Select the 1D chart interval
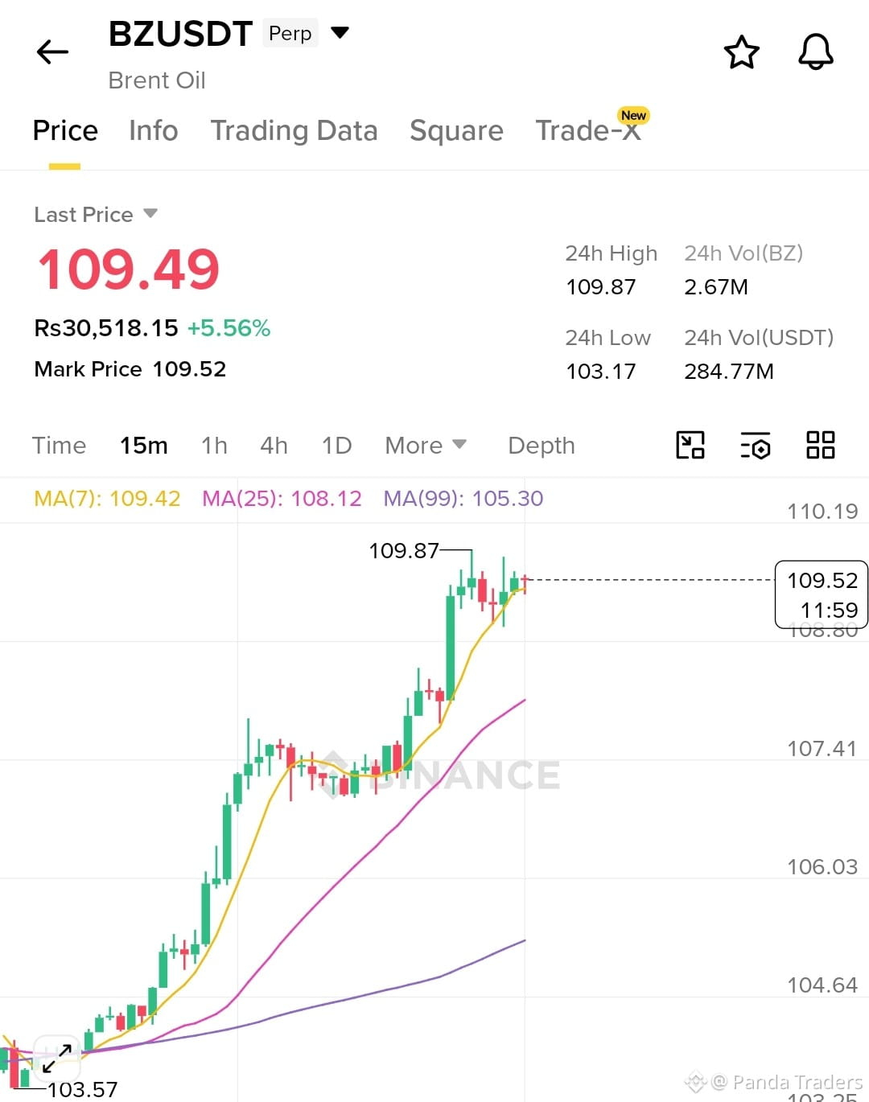The height and width of the screenshot is (1102, 869). pos(336,445)
